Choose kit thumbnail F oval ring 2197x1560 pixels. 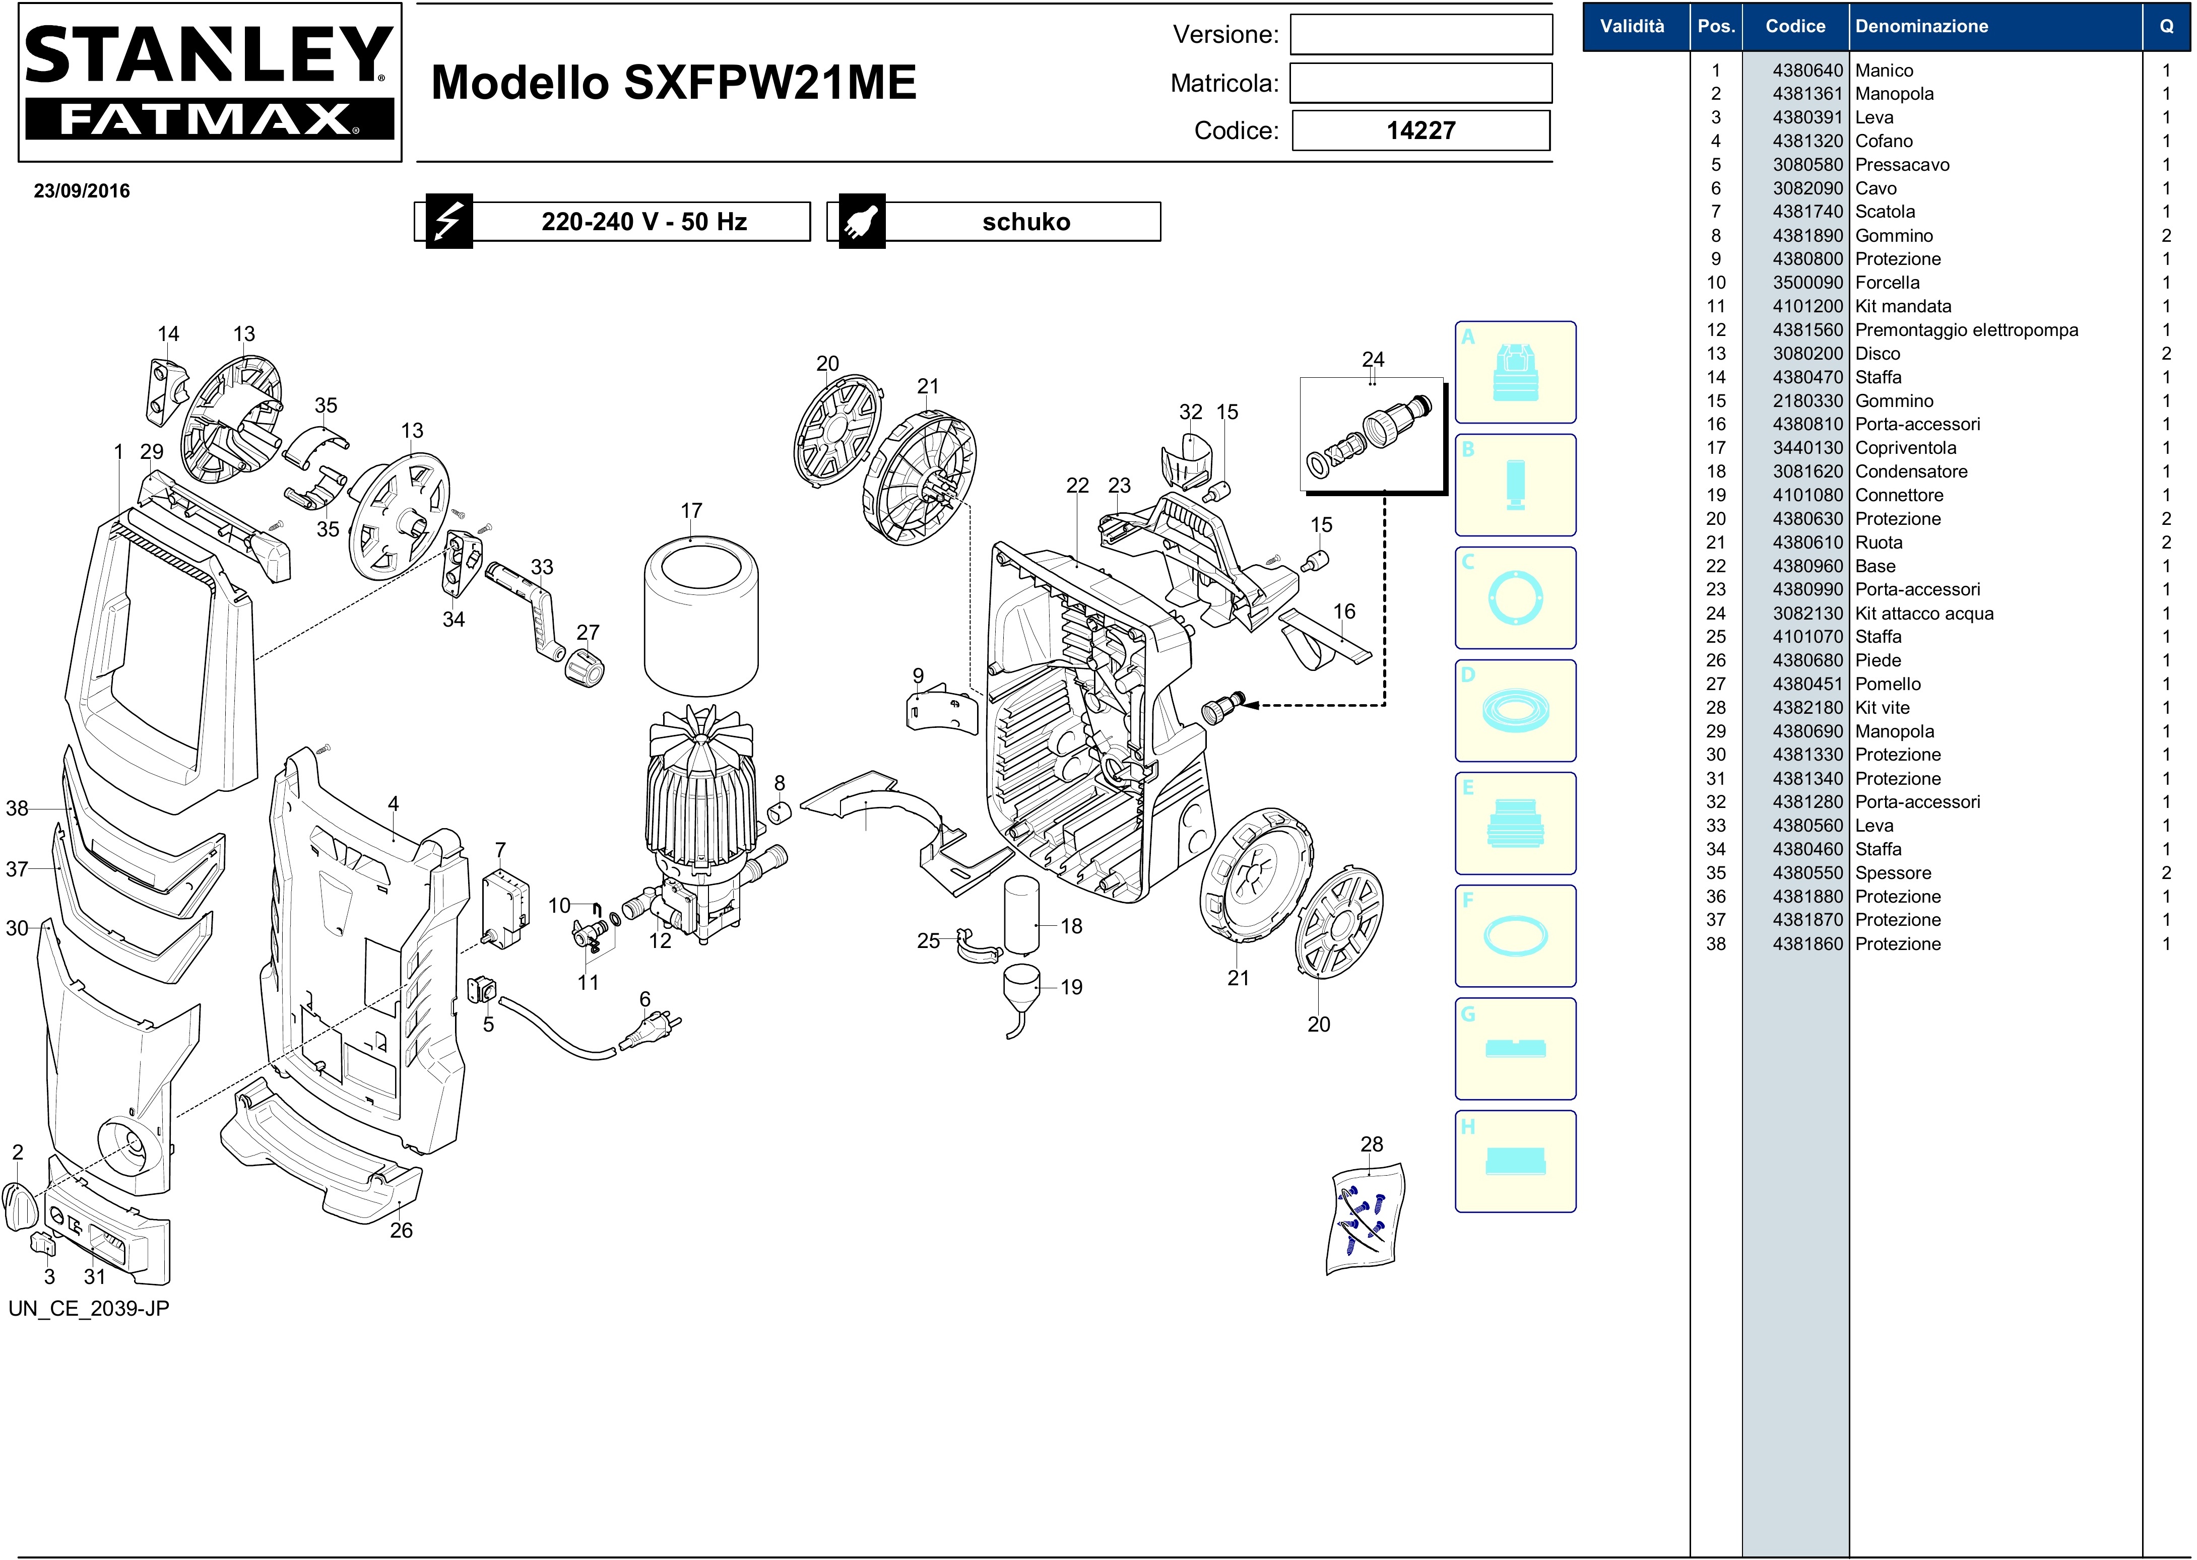click(1515, 935)
